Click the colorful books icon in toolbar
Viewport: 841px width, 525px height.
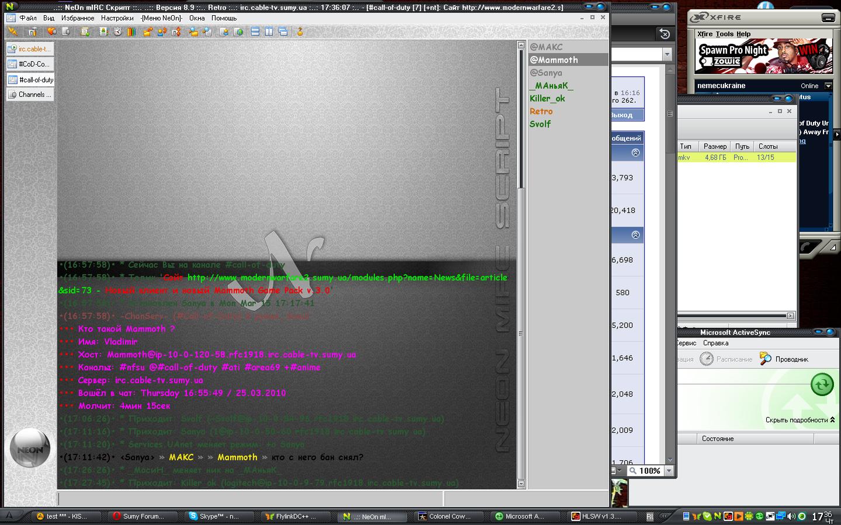coord(131,32)
